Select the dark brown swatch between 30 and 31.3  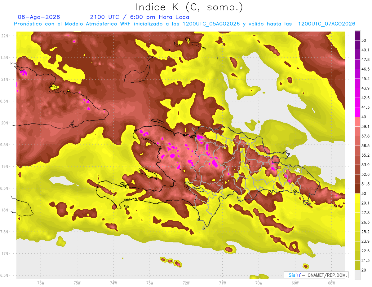pyautogui.click(x=357, y=189)
